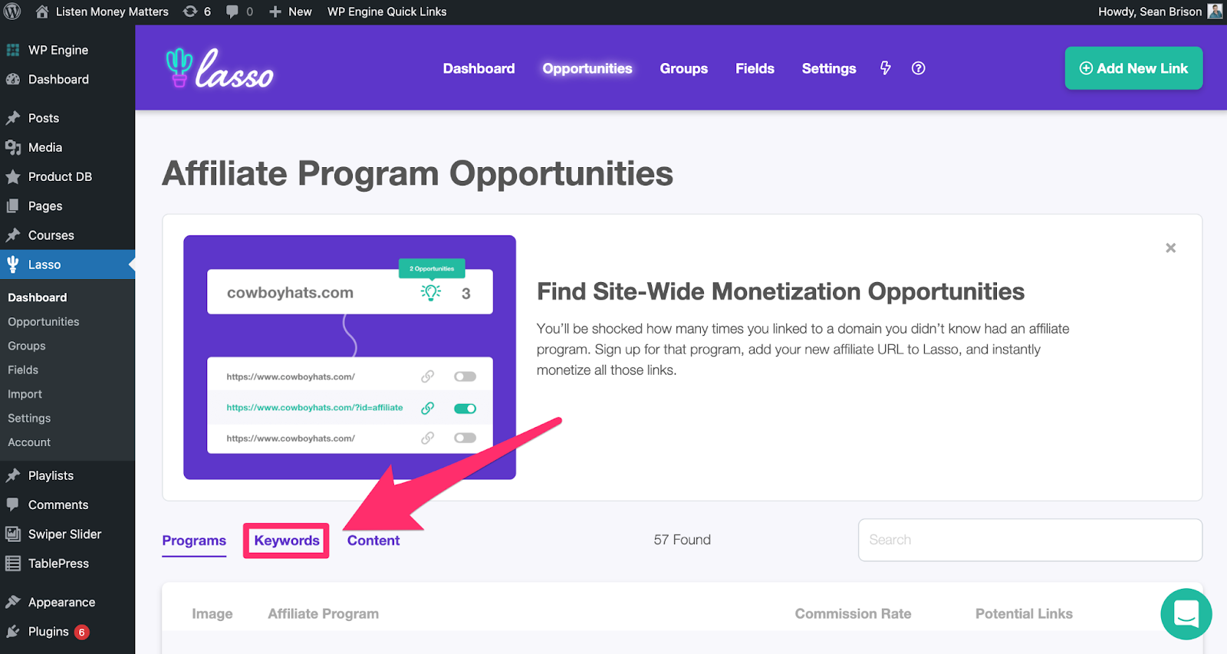Click the 57 Found results count
The width and height of the screenshot is (1227, 654).
[682, 540]
